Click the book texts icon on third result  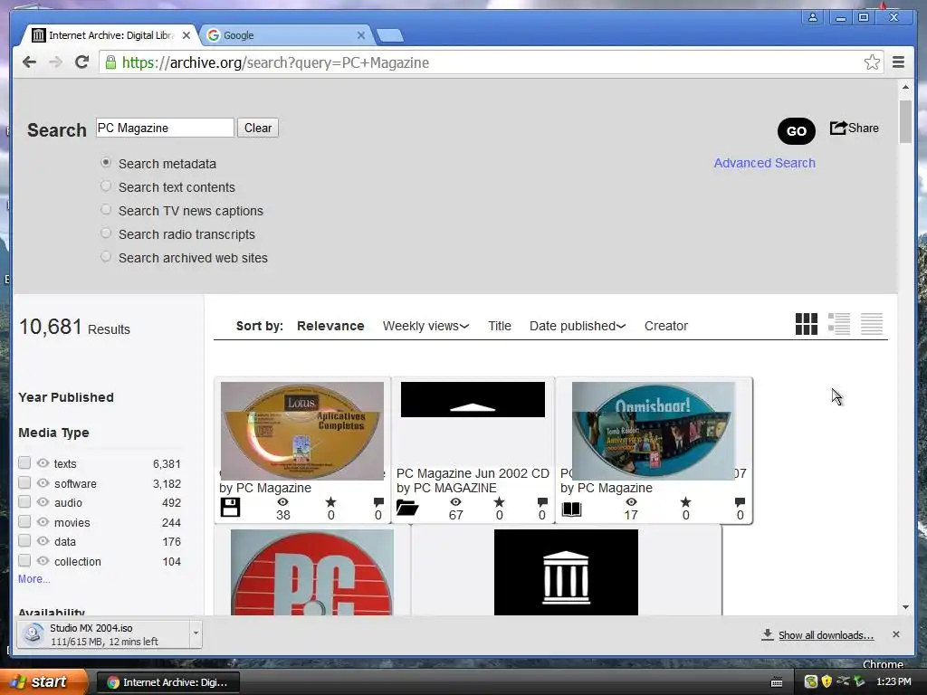click(x=571, y=509)
